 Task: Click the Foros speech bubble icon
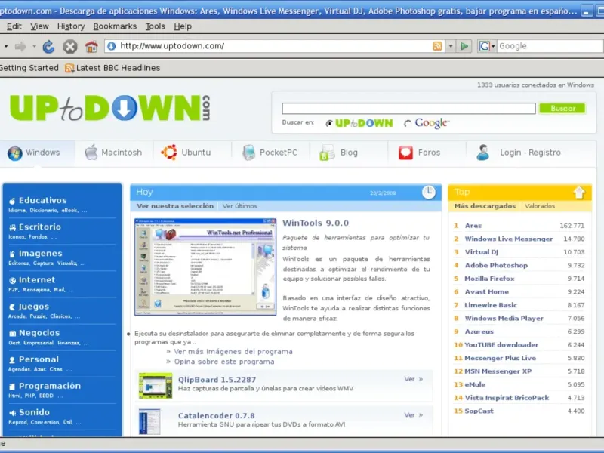(405, 153)
